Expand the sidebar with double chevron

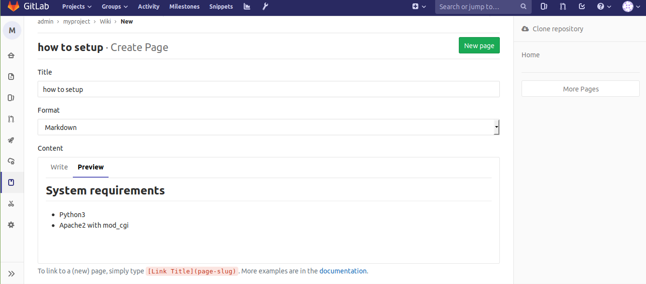12,273
